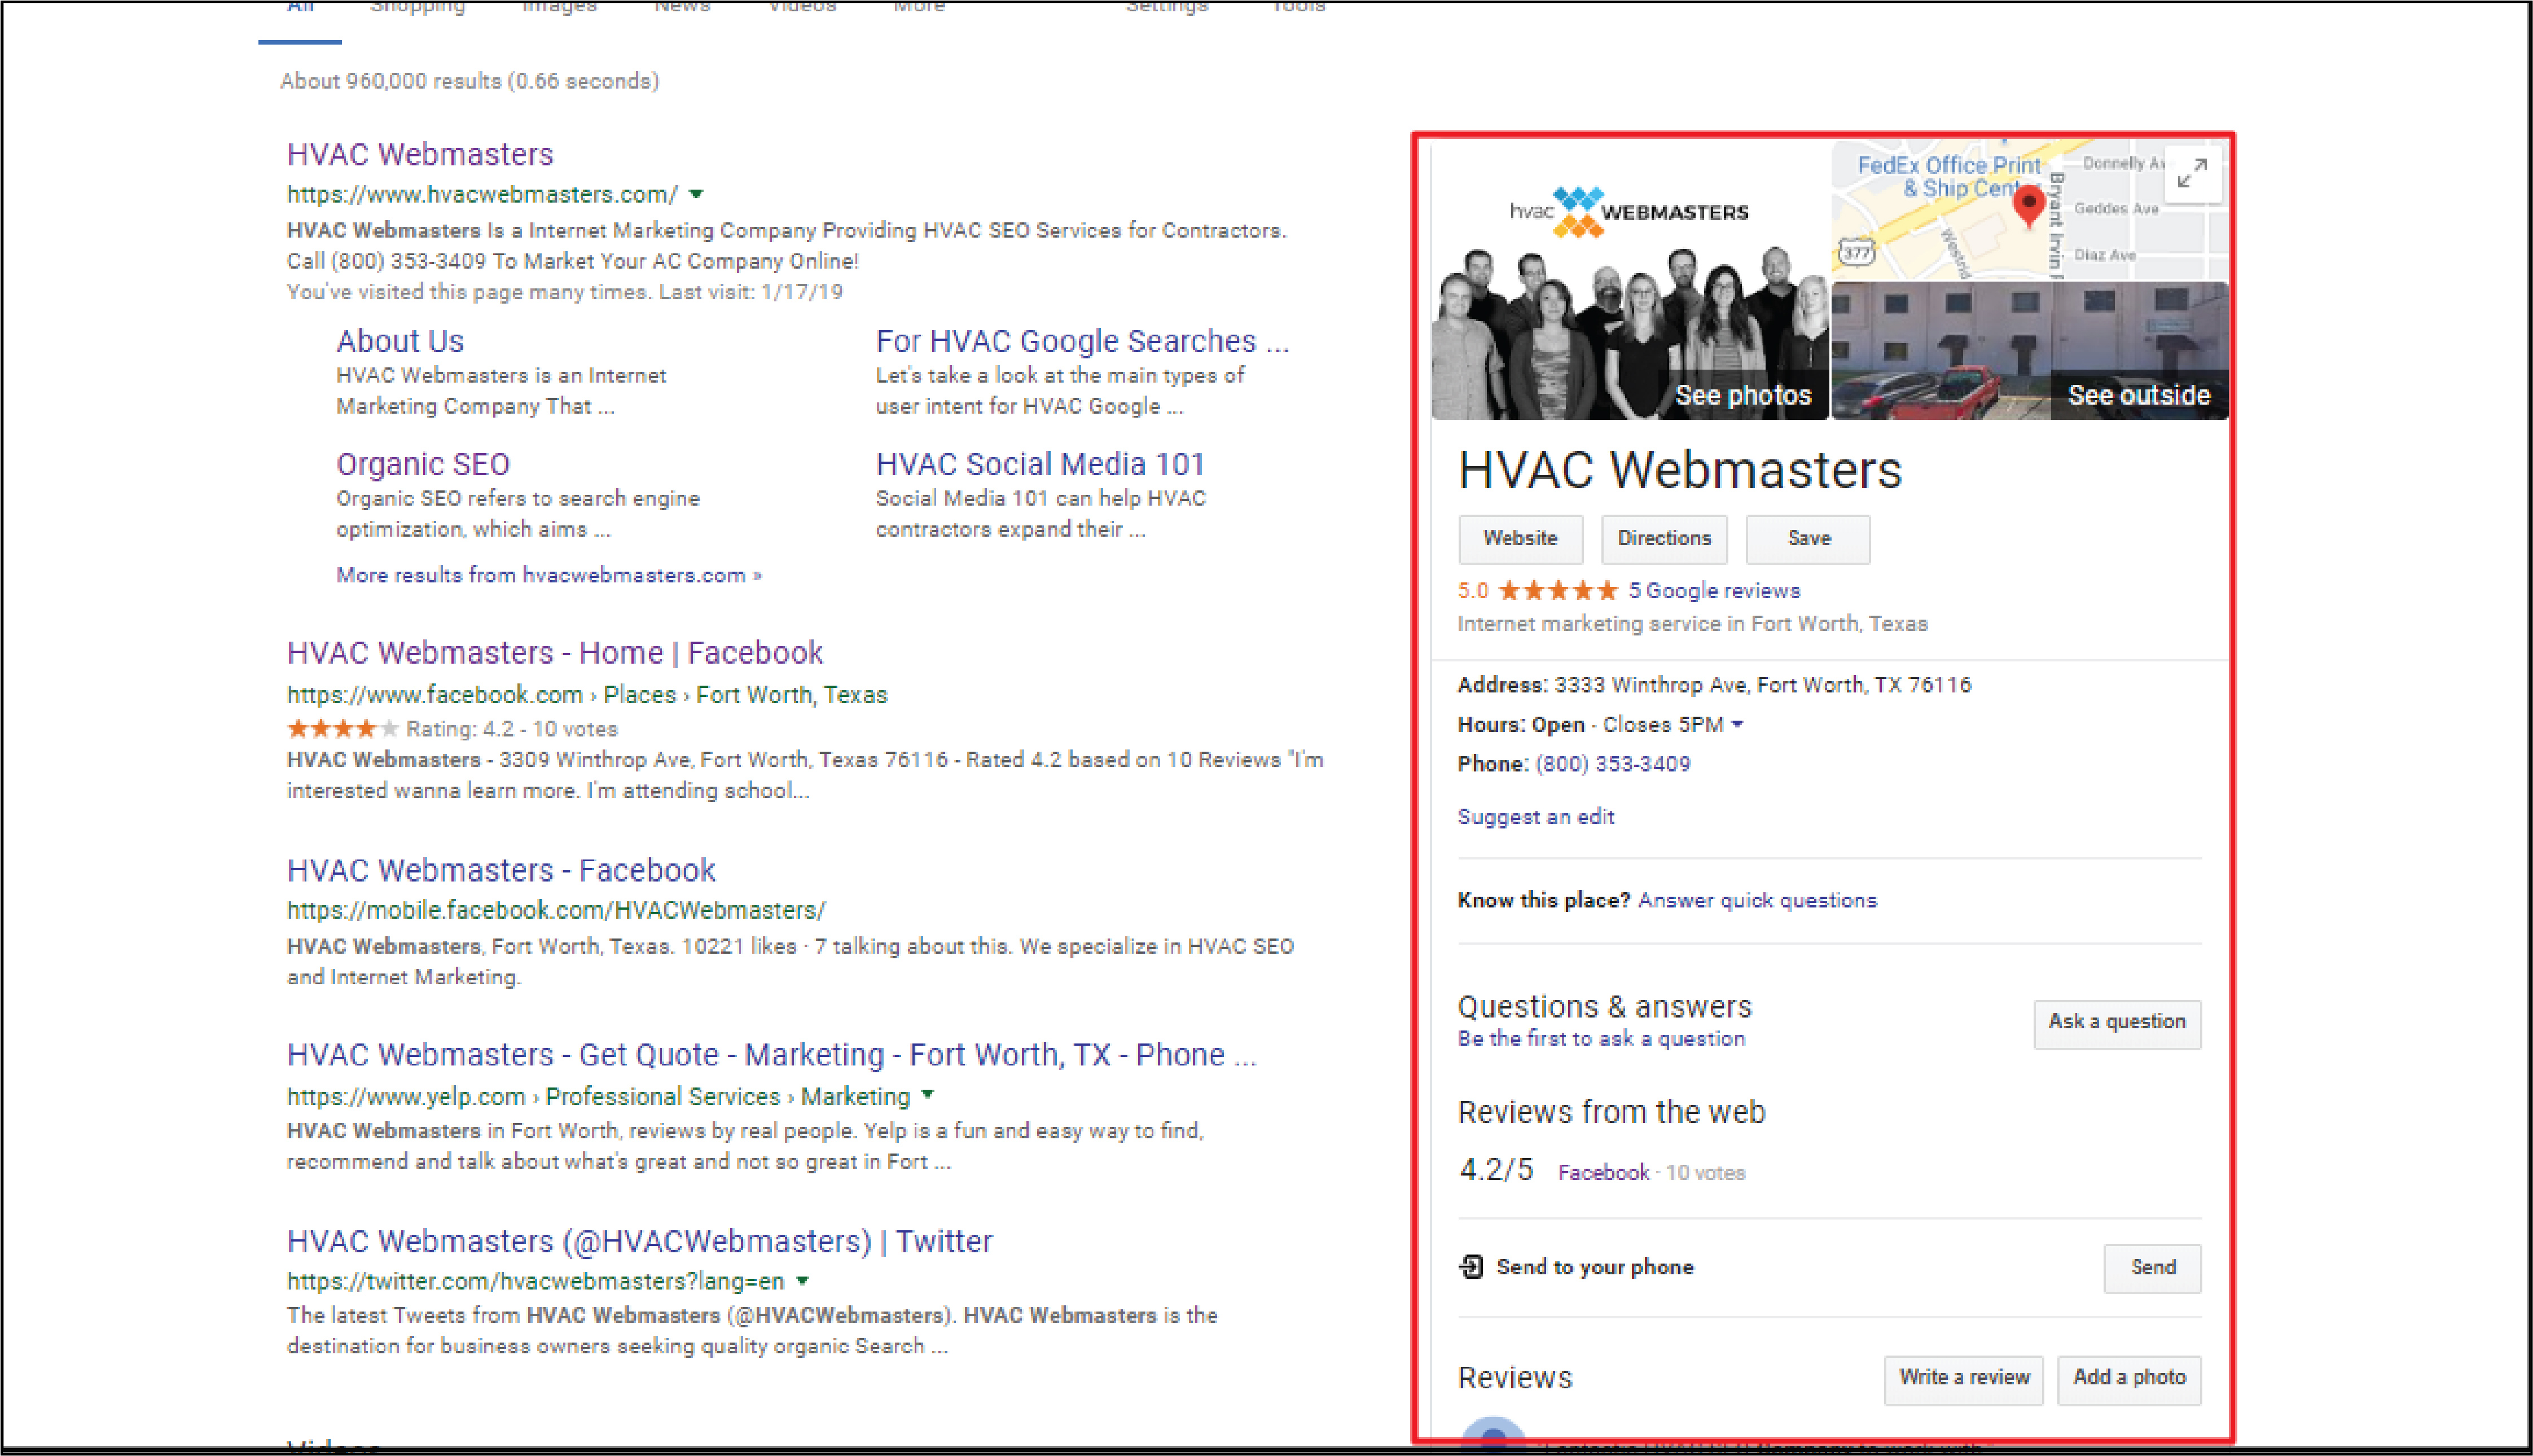Click More results from hvacwebmasters.com
The height and width of the screenshot is (1456, 2533).
549,575
